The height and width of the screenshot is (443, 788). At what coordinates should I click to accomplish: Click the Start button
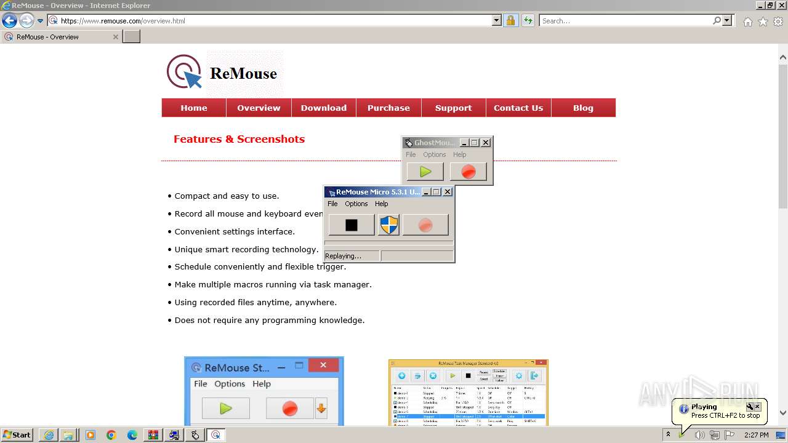17,434
